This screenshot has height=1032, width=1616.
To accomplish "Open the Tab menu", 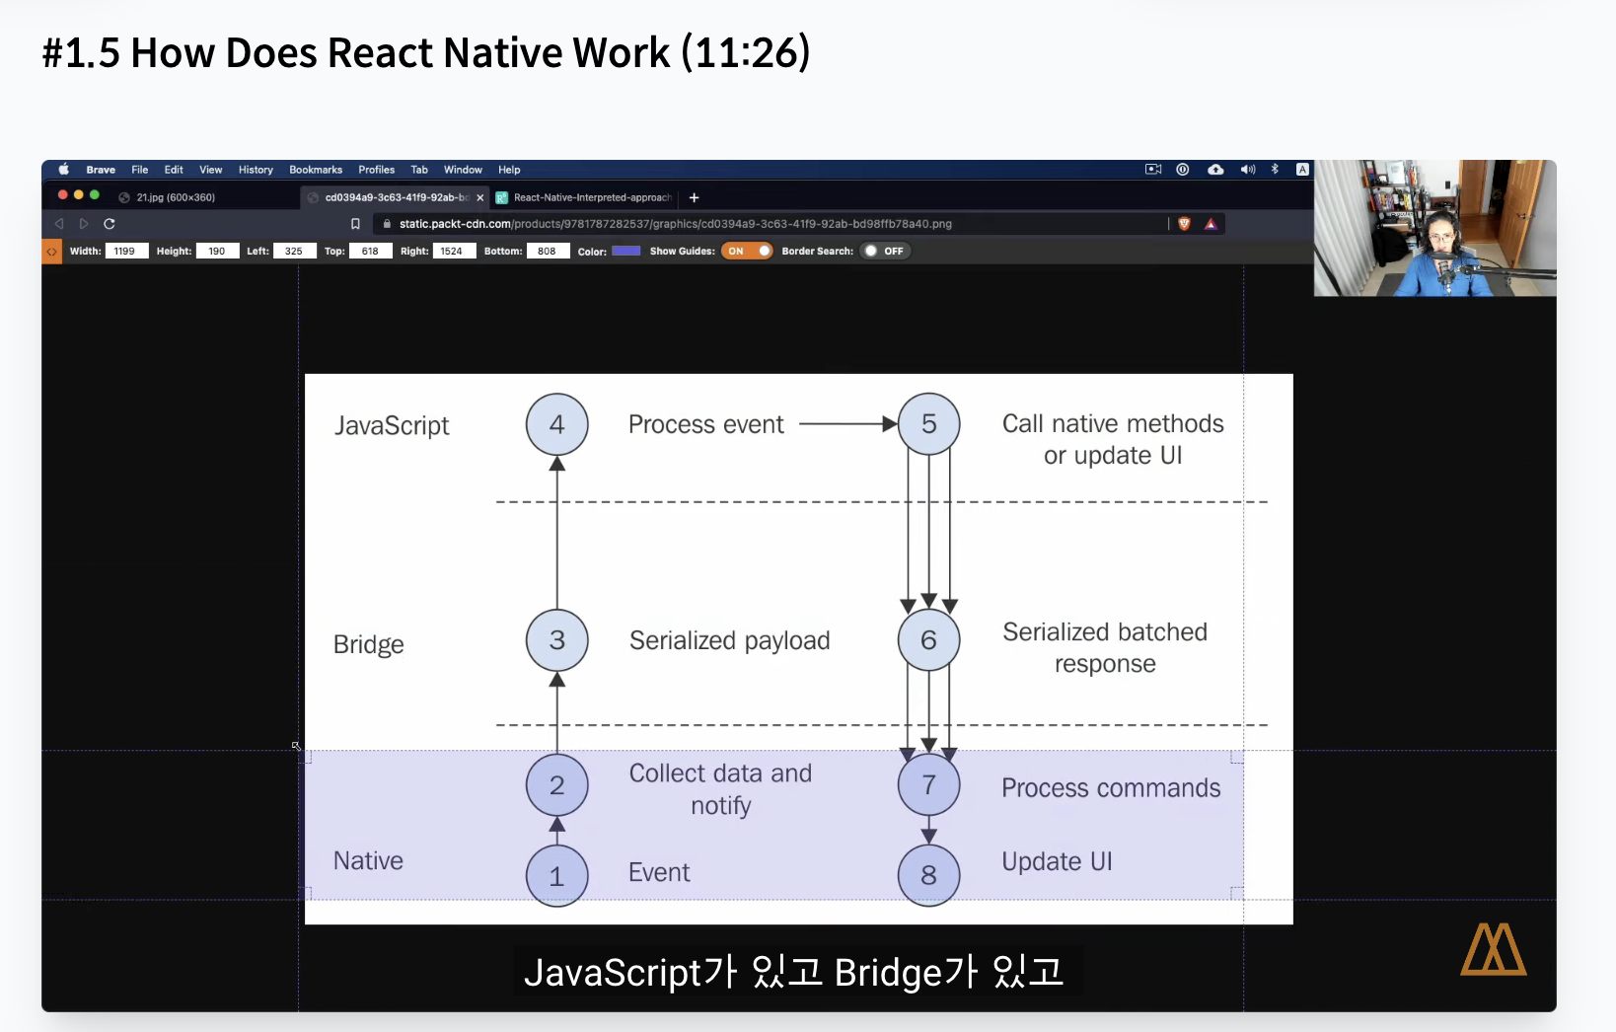I will 419,170.
